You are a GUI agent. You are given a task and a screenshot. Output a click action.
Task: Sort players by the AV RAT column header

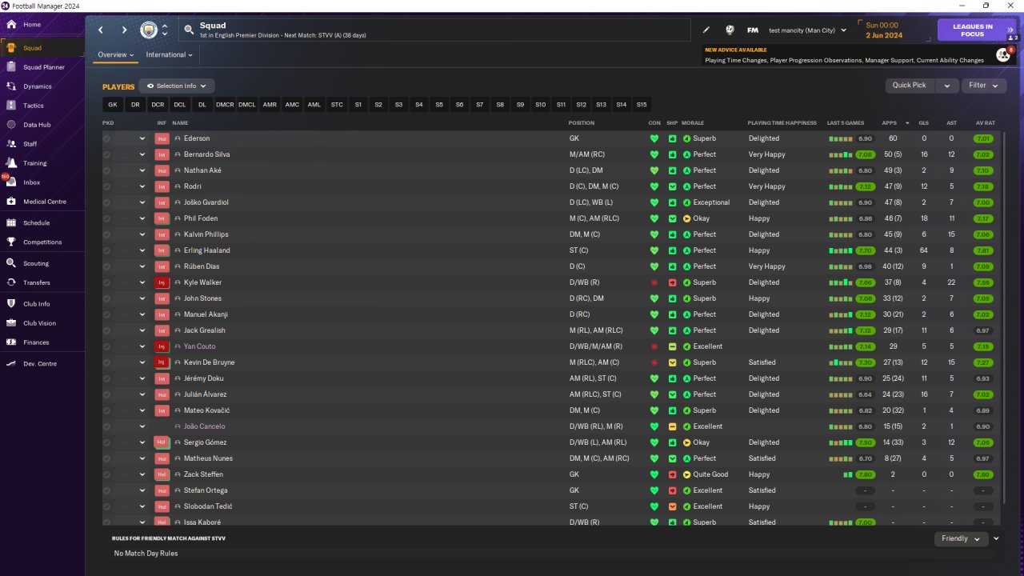pyautogui.click(x=985, y=123)
